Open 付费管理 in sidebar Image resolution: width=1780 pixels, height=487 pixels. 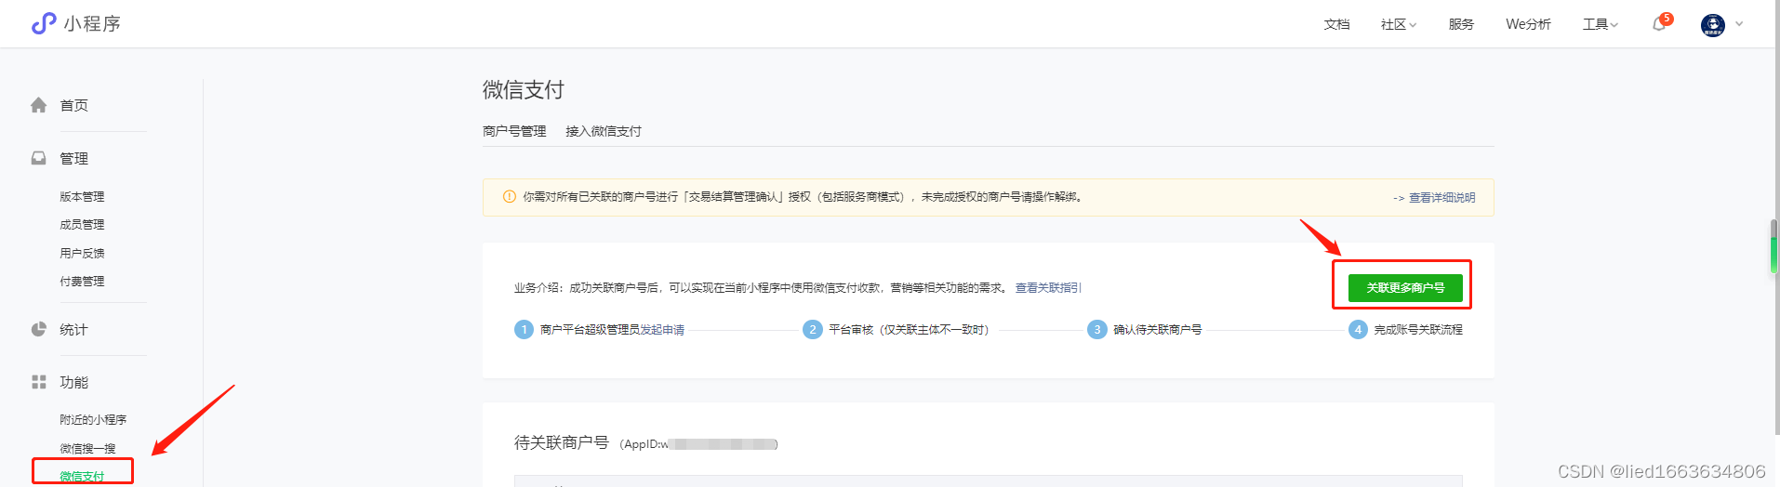(x=82, y=281)
